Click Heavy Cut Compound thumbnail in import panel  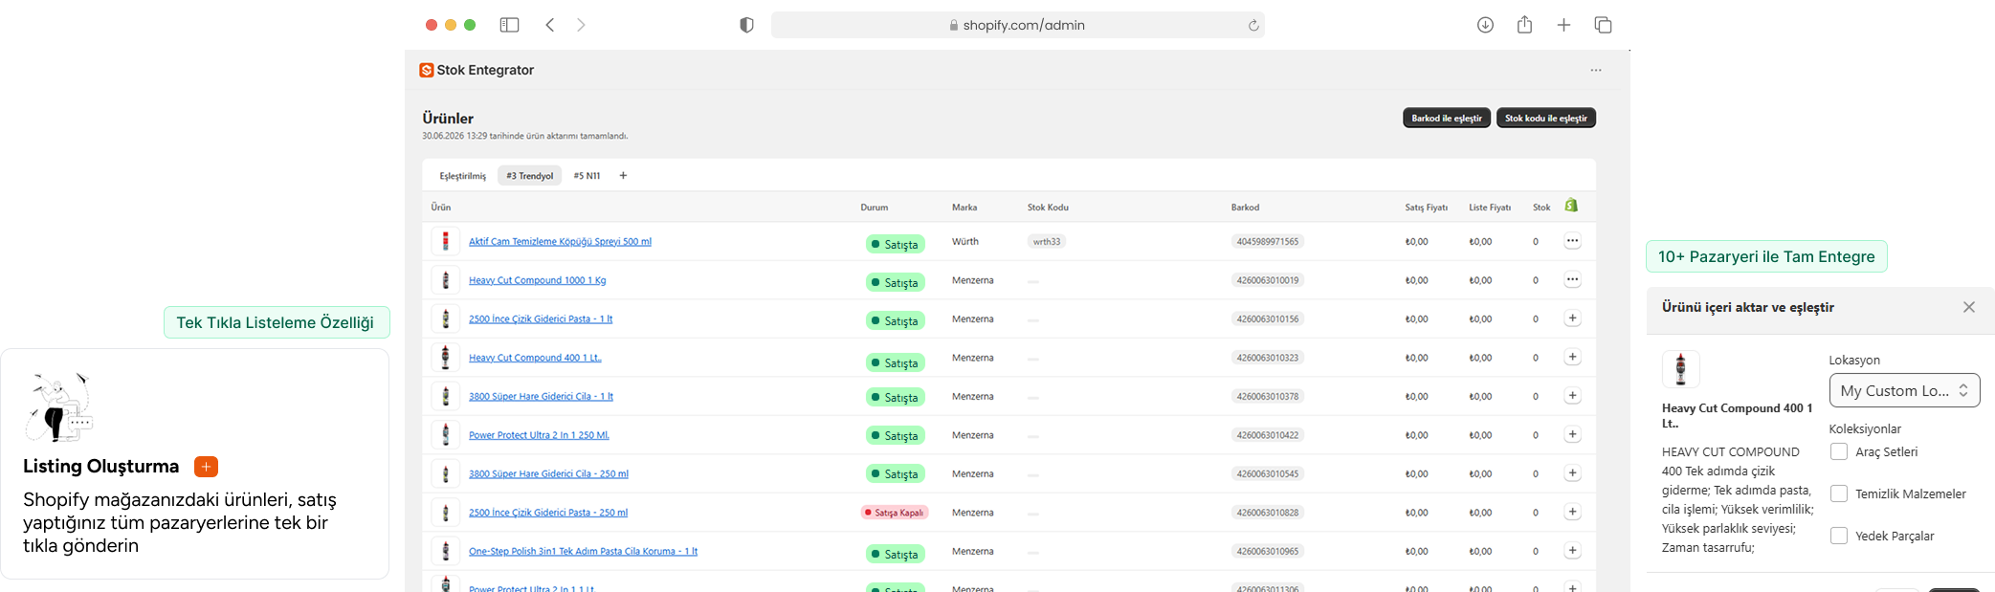pos(1680,369)
